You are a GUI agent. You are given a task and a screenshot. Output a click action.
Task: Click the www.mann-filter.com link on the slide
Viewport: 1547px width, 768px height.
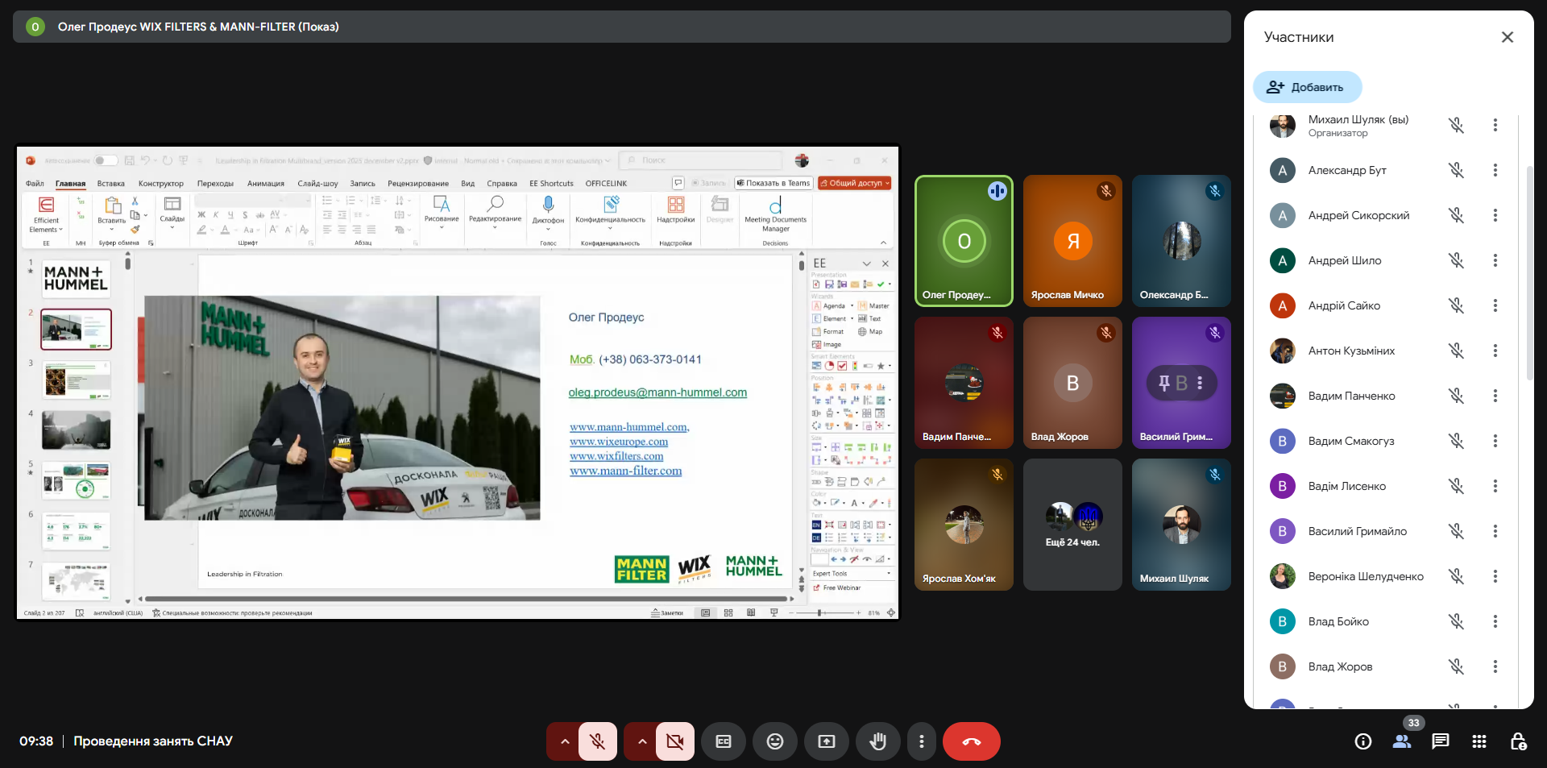(625, 471)
